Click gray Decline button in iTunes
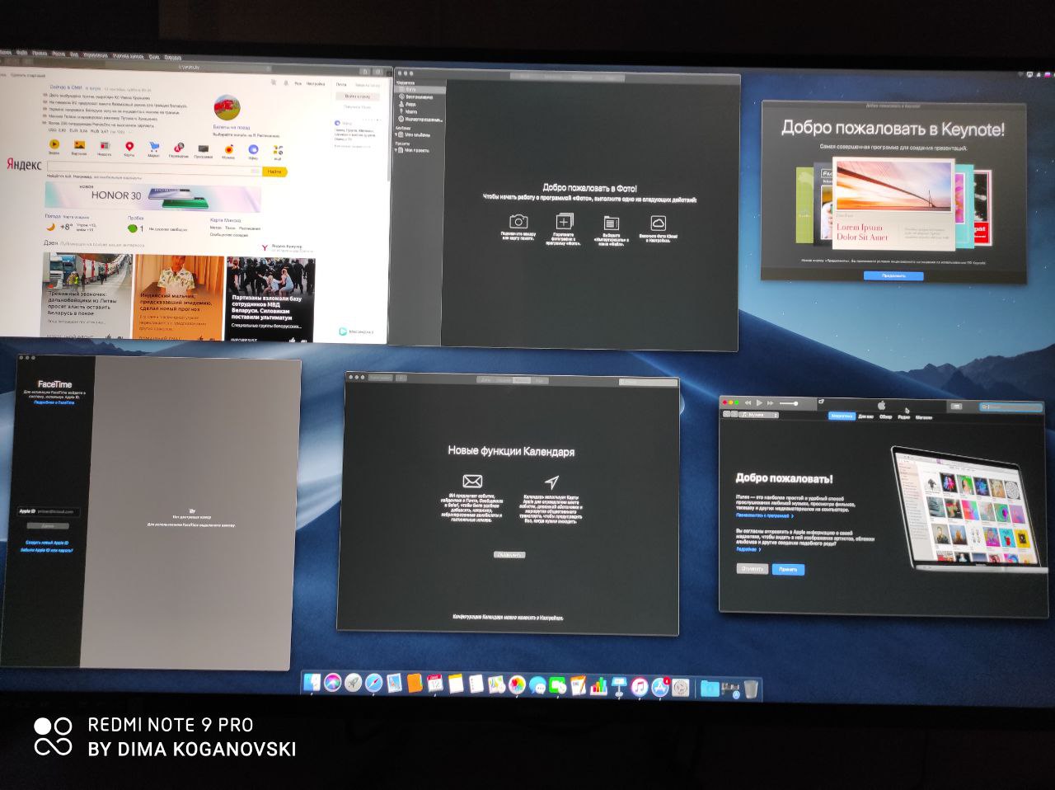Image resolution: width=1055 pixels, height=790 pixels. click(x=752, y=569)
